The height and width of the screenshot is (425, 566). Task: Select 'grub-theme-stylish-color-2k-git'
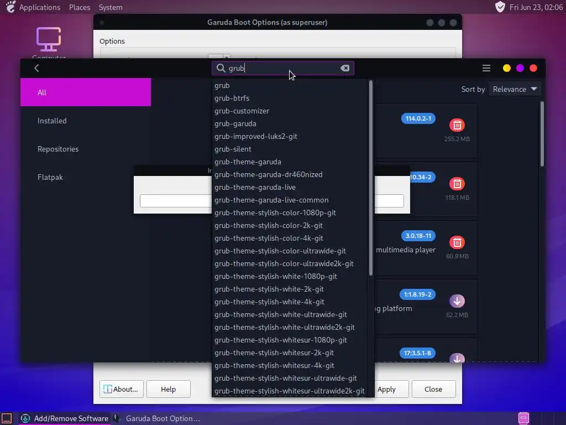pyautogui.click(x=290, y=225)
